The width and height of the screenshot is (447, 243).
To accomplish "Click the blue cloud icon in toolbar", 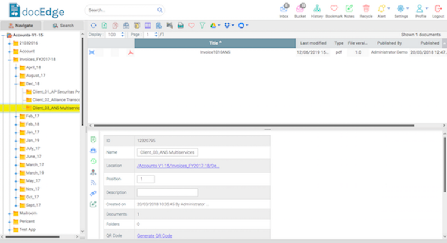I will [241, 26].
